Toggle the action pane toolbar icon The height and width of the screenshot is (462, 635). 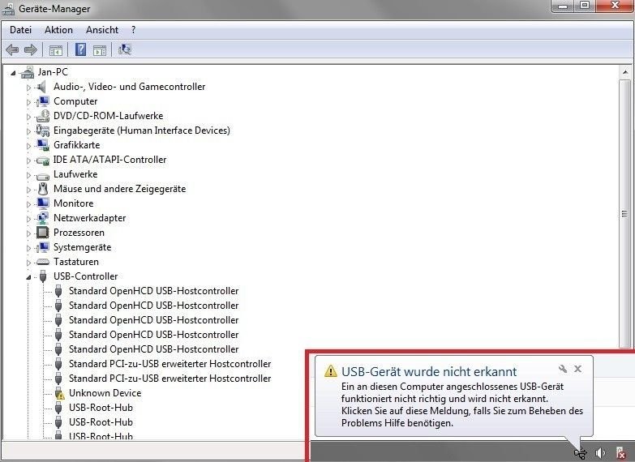click(x=100, y=50)
